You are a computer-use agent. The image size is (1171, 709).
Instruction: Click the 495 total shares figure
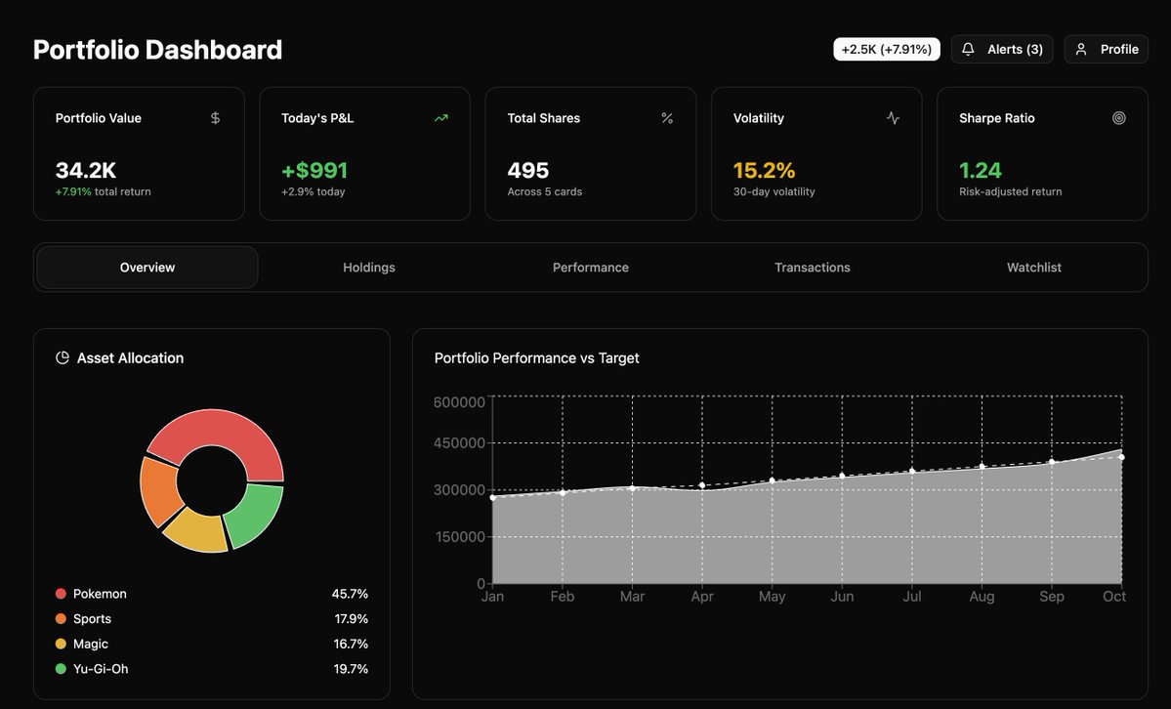[528, 170]
